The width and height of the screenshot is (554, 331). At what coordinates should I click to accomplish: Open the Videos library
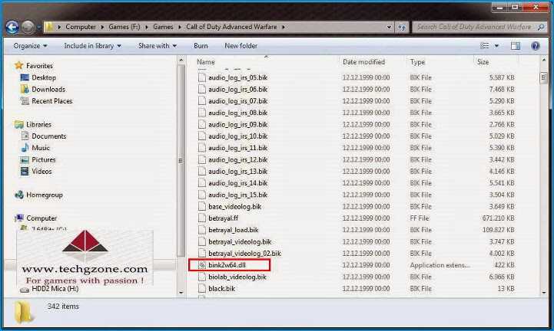(41, 172)
